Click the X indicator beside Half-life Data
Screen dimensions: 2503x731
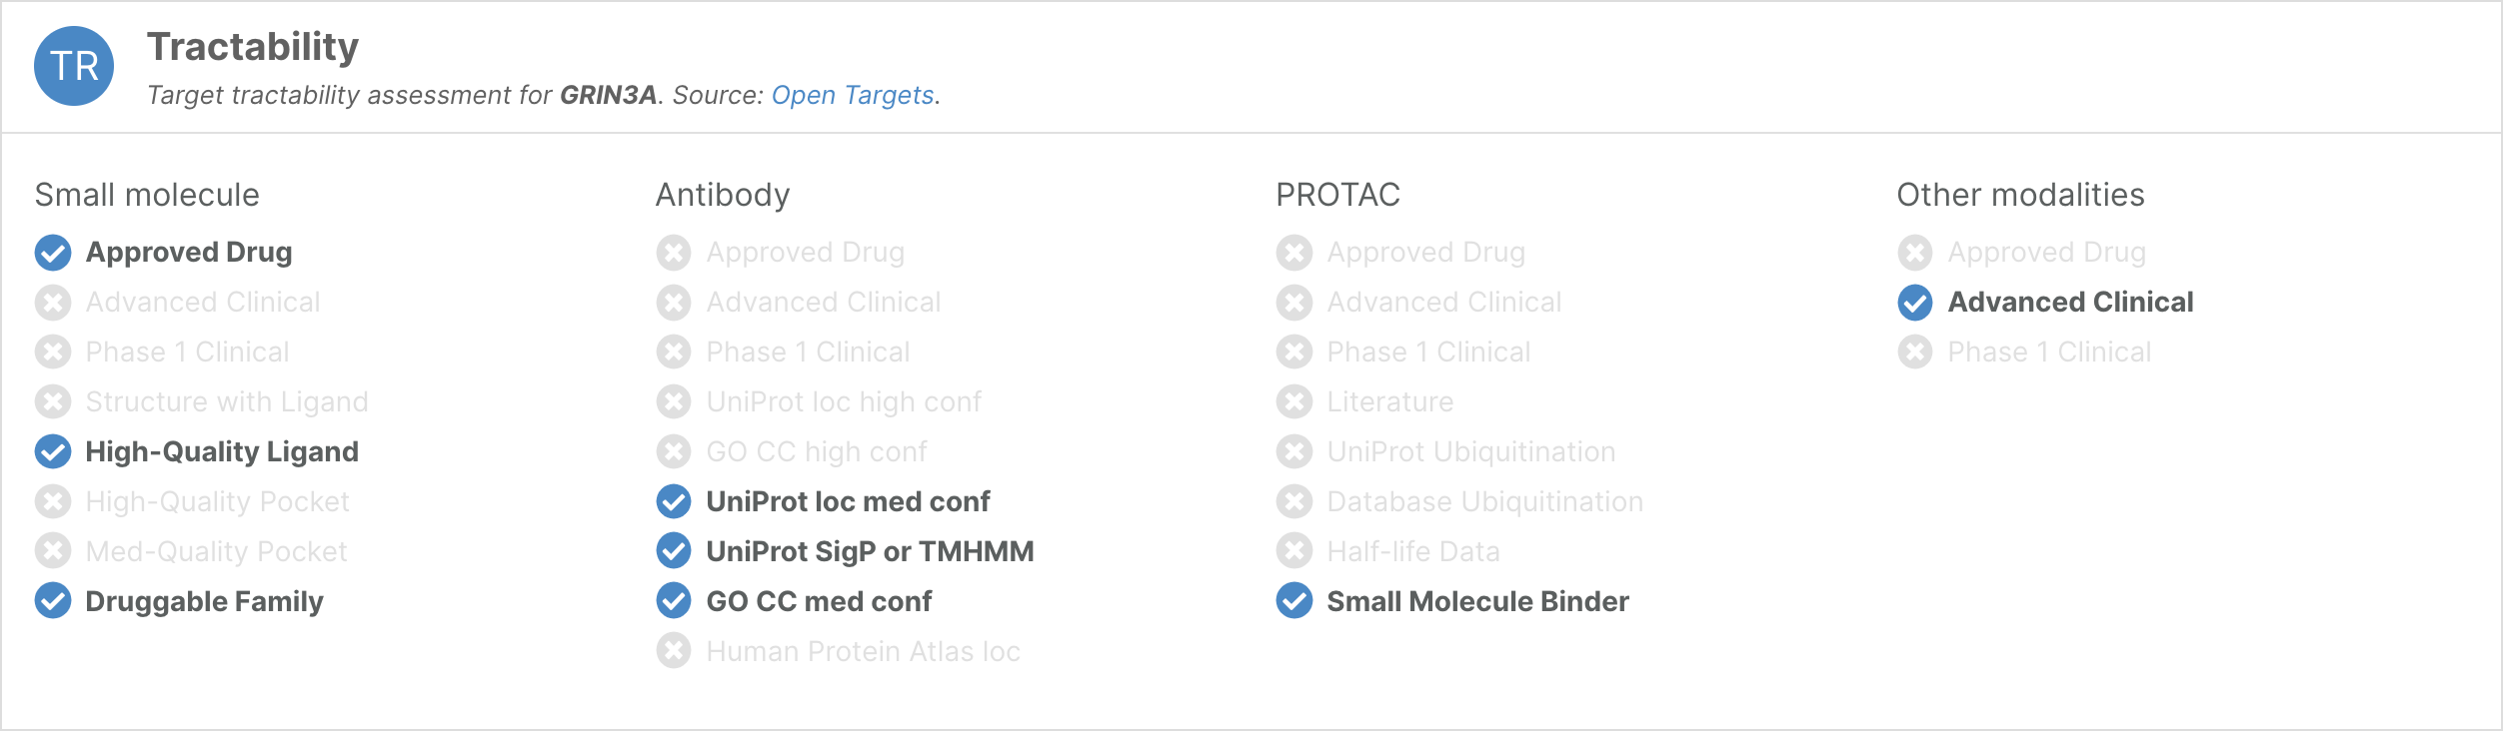(x=1293, y=551)
